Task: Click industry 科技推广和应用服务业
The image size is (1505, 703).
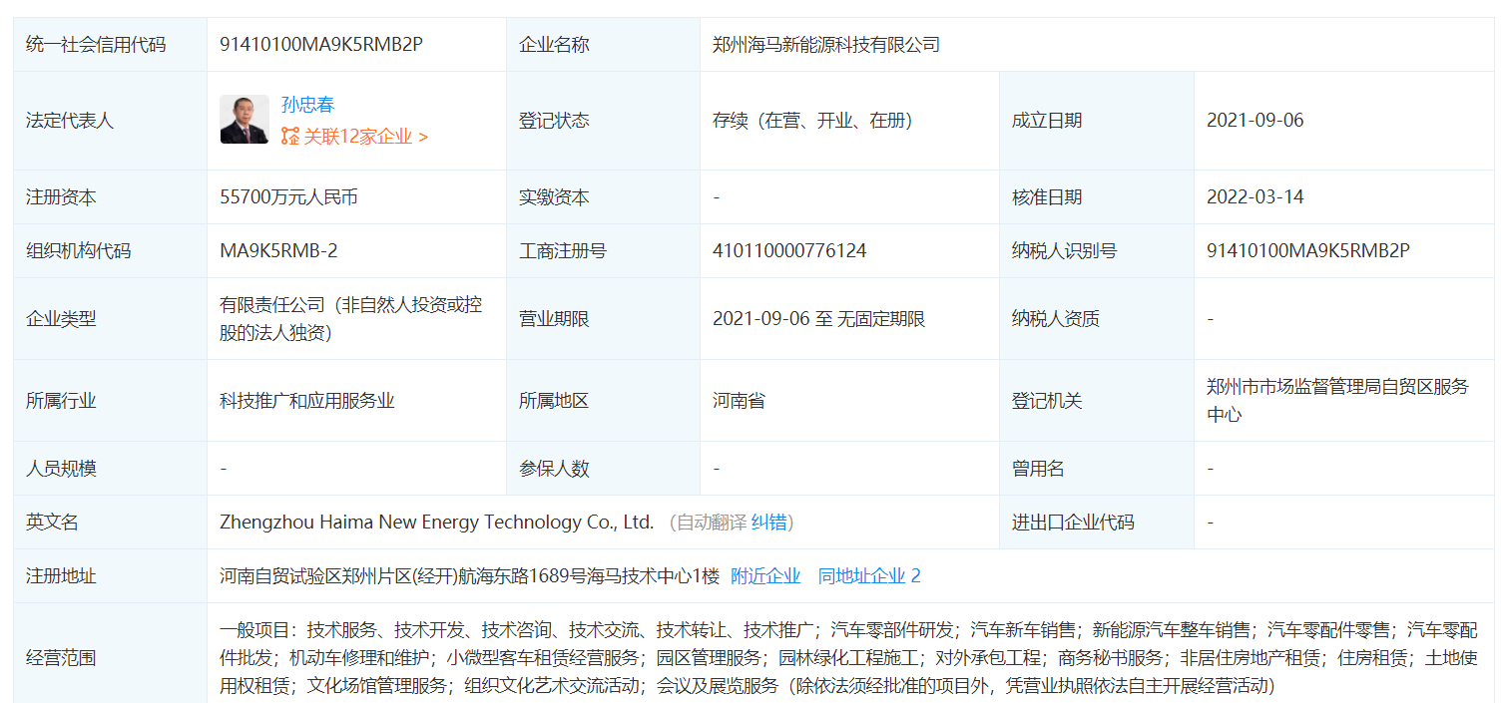Action: pos(307,401)
